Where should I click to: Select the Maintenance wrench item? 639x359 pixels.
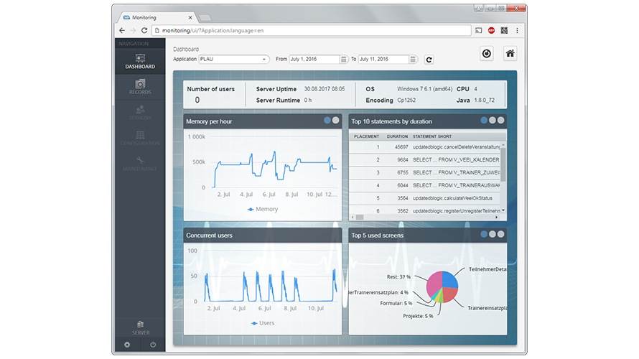140,163
